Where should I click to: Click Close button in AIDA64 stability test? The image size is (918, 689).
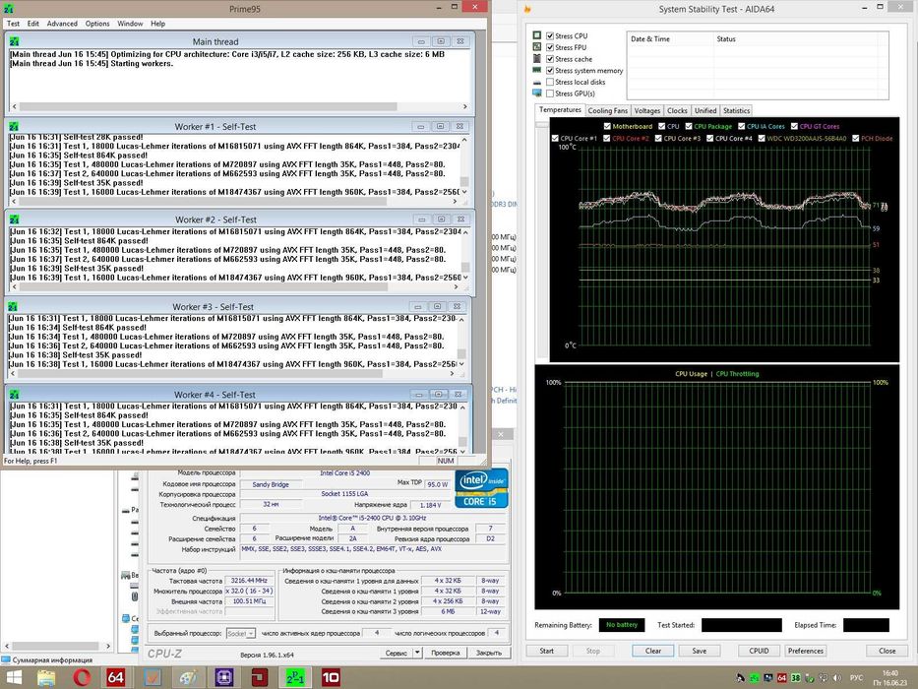coord(887,651)
